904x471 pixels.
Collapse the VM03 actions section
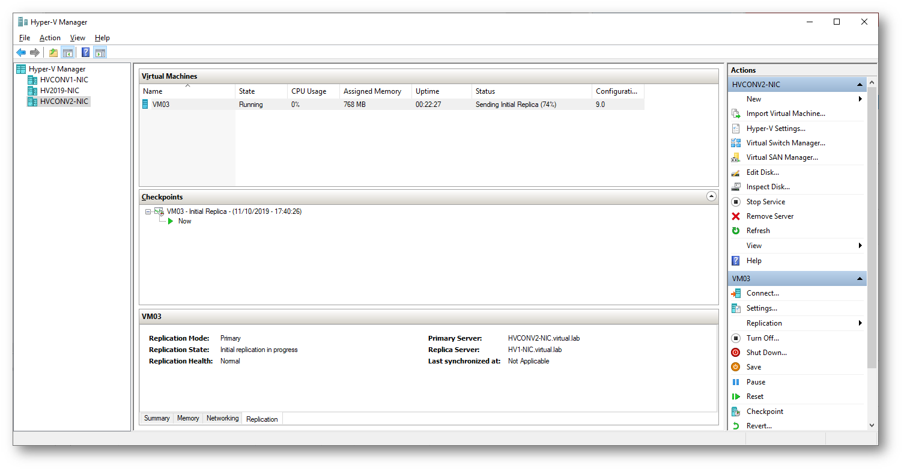pyautogui.click(x=860, y=279)
